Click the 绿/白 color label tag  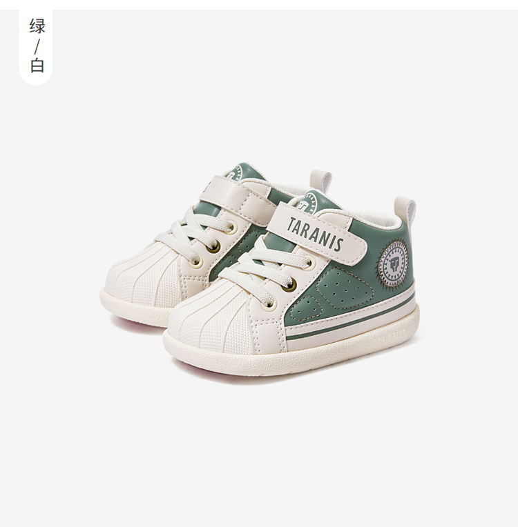pyautogui.click(x=36, y=47)
